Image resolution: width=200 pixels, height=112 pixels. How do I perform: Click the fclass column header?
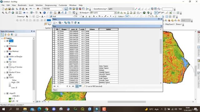point(92,29)
